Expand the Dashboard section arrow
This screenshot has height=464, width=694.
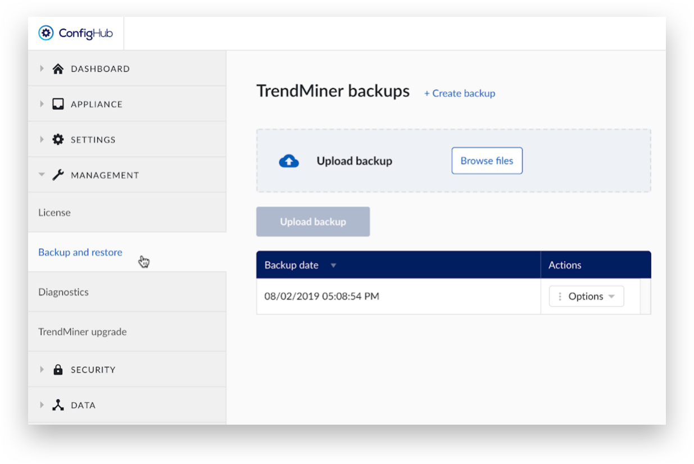[42, 69]
